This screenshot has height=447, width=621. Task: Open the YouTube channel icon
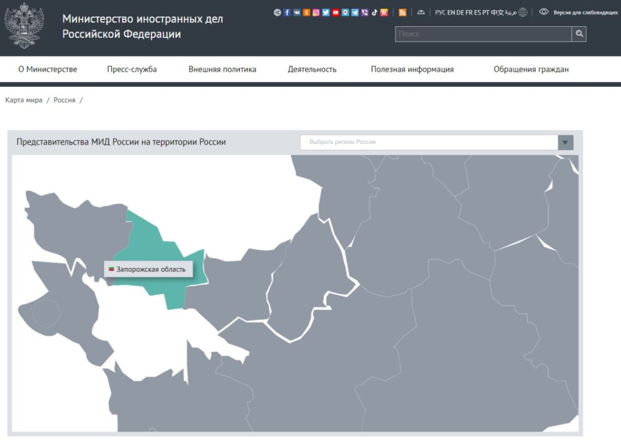tap(336, 12)
